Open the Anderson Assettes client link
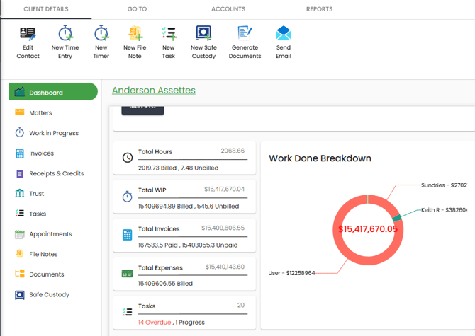This screenshot has width=475, height=336. (153, 91)
